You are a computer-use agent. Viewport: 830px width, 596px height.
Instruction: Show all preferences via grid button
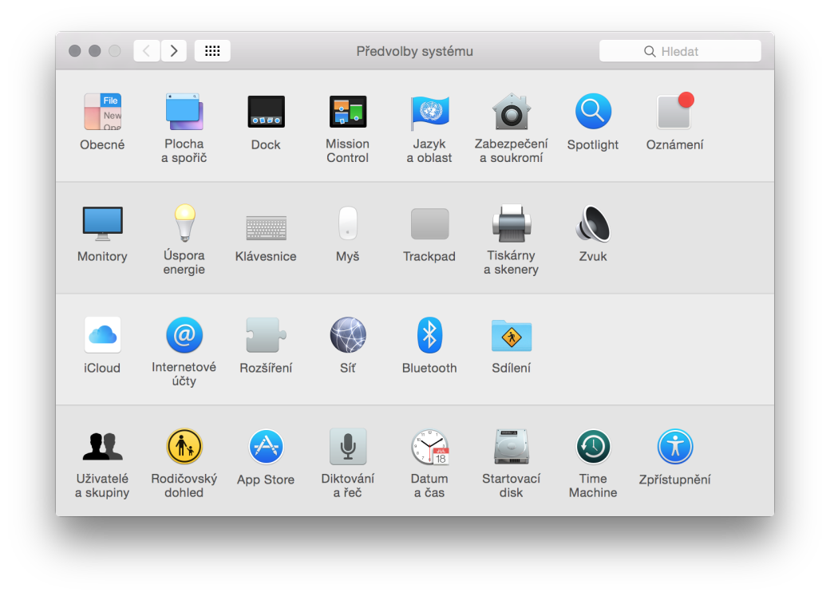point(212,50)
